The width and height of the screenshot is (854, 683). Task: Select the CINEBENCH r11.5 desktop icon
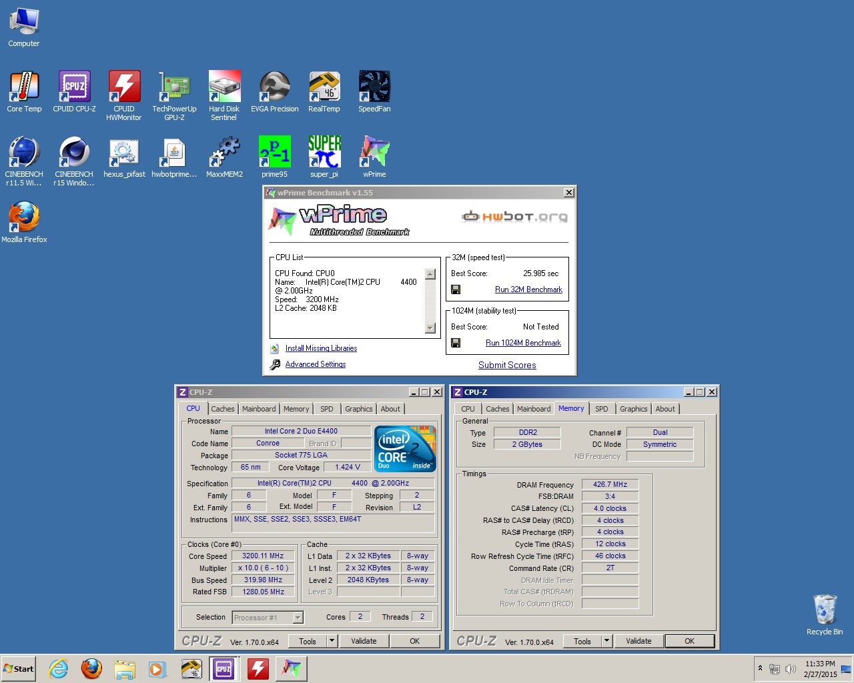coord(24,161)
